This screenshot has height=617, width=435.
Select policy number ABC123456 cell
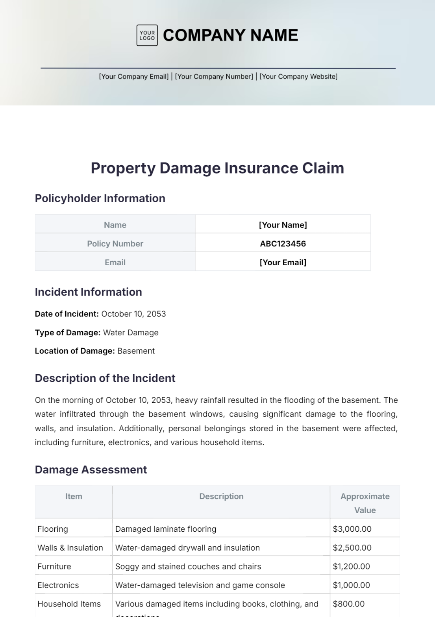pyautogui.click(x=283, y=244)
